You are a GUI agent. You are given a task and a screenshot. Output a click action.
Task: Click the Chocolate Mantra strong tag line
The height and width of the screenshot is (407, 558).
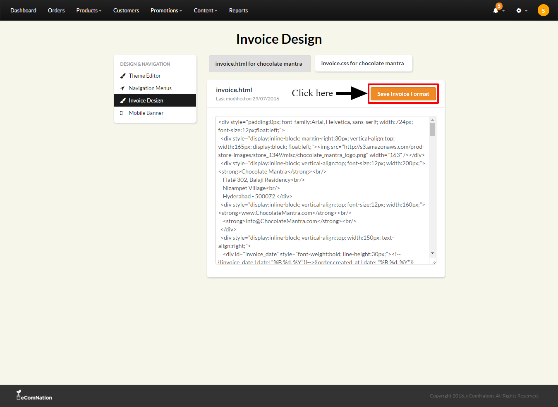point(273,171)
